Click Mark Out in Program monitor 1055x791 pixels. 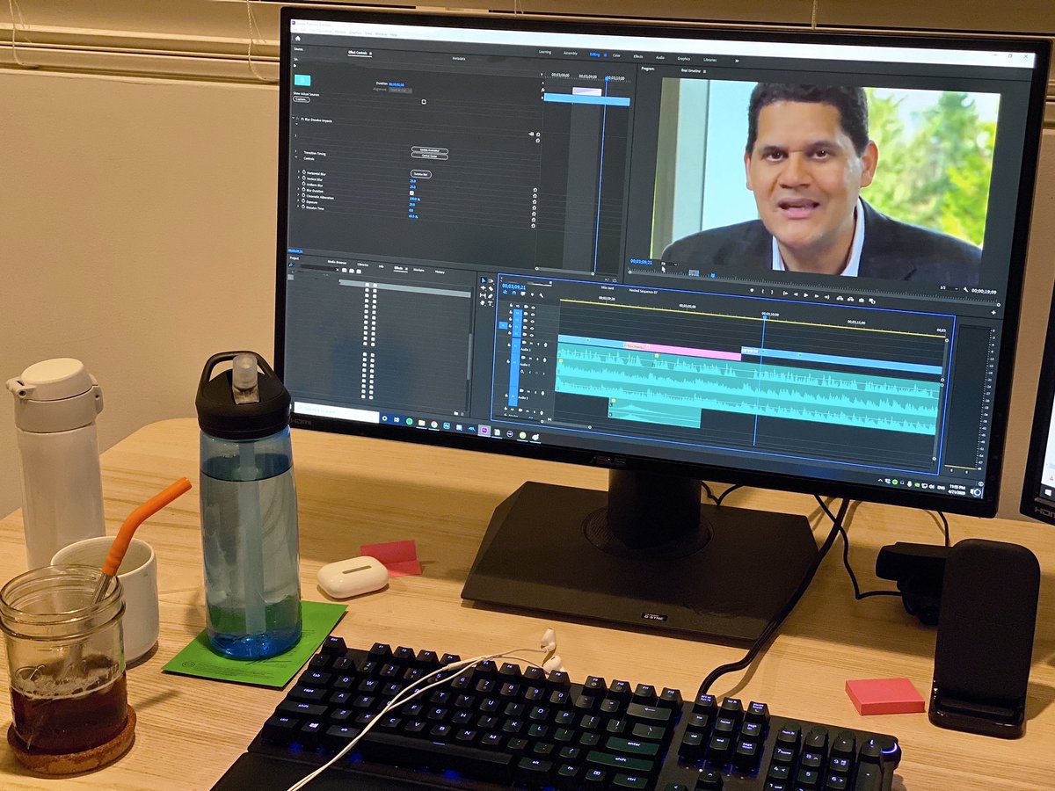point(772,292)
